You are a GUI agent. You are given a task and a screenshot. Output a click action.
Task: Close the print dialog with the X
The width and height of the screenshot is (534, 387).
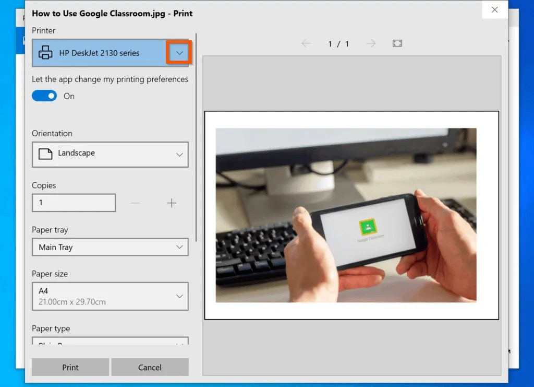(494, 9)
